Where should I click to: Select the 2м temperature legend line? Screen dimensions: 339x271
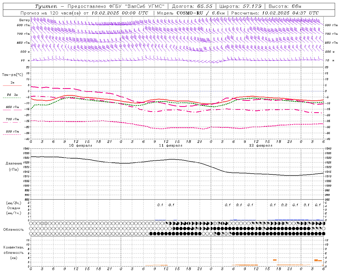coord(12,84)
